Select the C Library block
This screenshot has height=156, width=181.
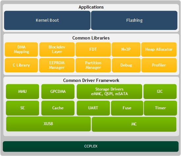(x=21, y=65)
